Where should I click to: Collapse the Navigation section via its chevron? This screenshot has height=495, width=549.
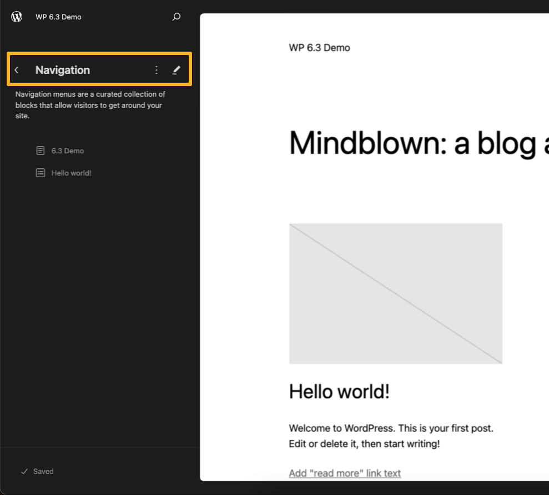point(16,69)
